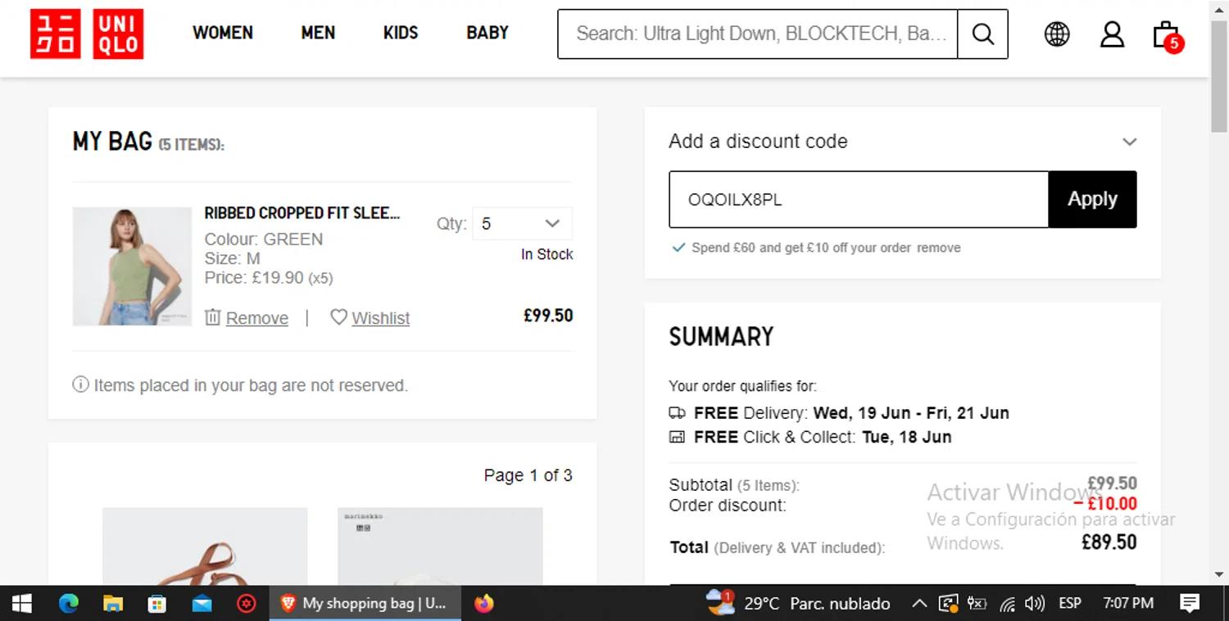Open the RIBBED CROPPED FIT SLEE... product title
1229x621 pixels.
click(302, 213)
